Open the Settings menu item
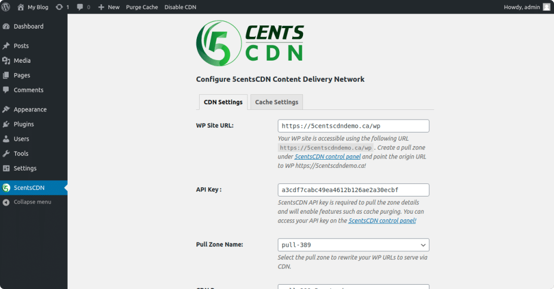This screenshot has height=289, width=554. (x=34, y=168)
